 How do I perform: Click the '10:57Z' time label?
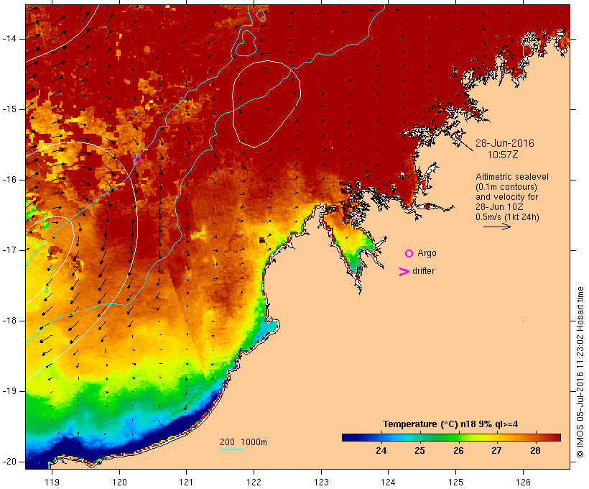tap(503, 155)
